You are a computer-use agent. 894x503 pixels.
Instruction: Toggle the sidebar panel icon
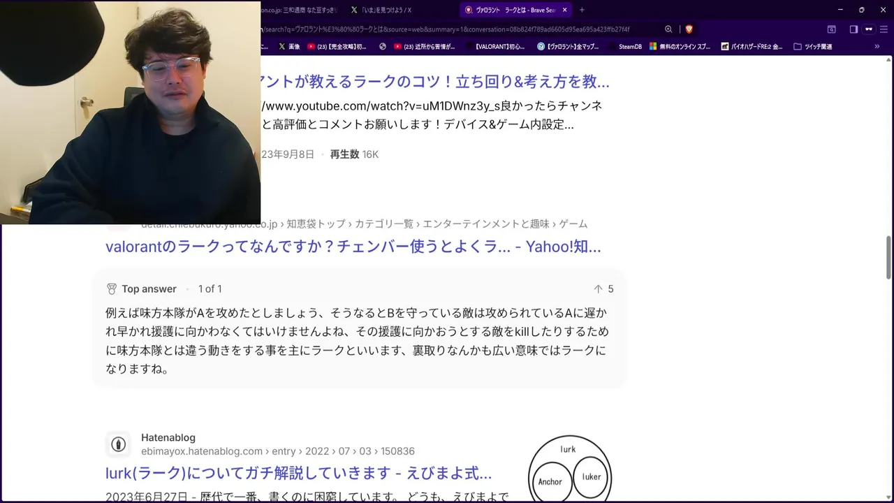pos(853,29)
